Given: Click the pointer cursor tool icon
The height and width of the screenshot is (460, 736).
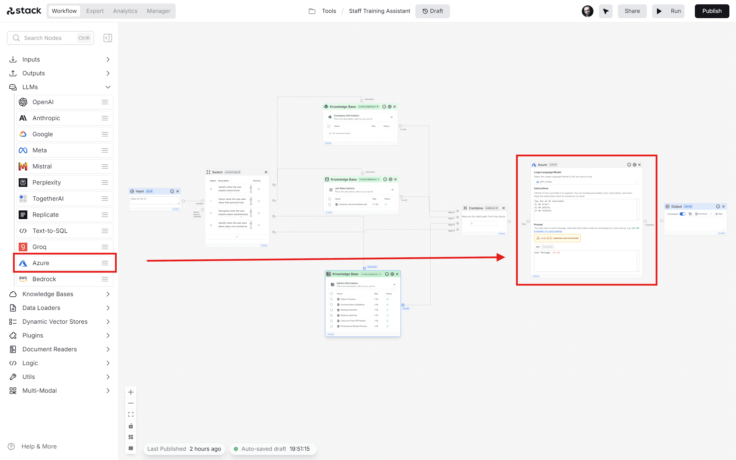Looking at the screenshot, I should 606,11.
